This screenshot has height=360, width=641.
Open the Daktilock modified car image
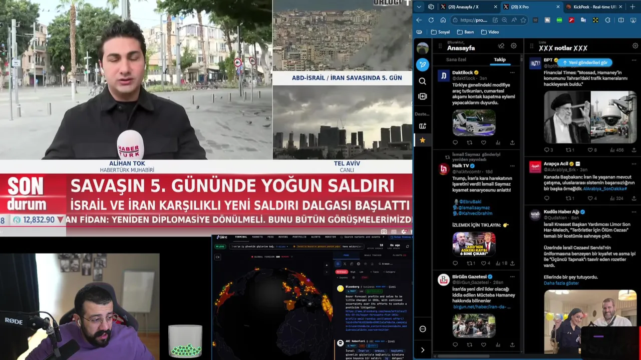[474, 122]
